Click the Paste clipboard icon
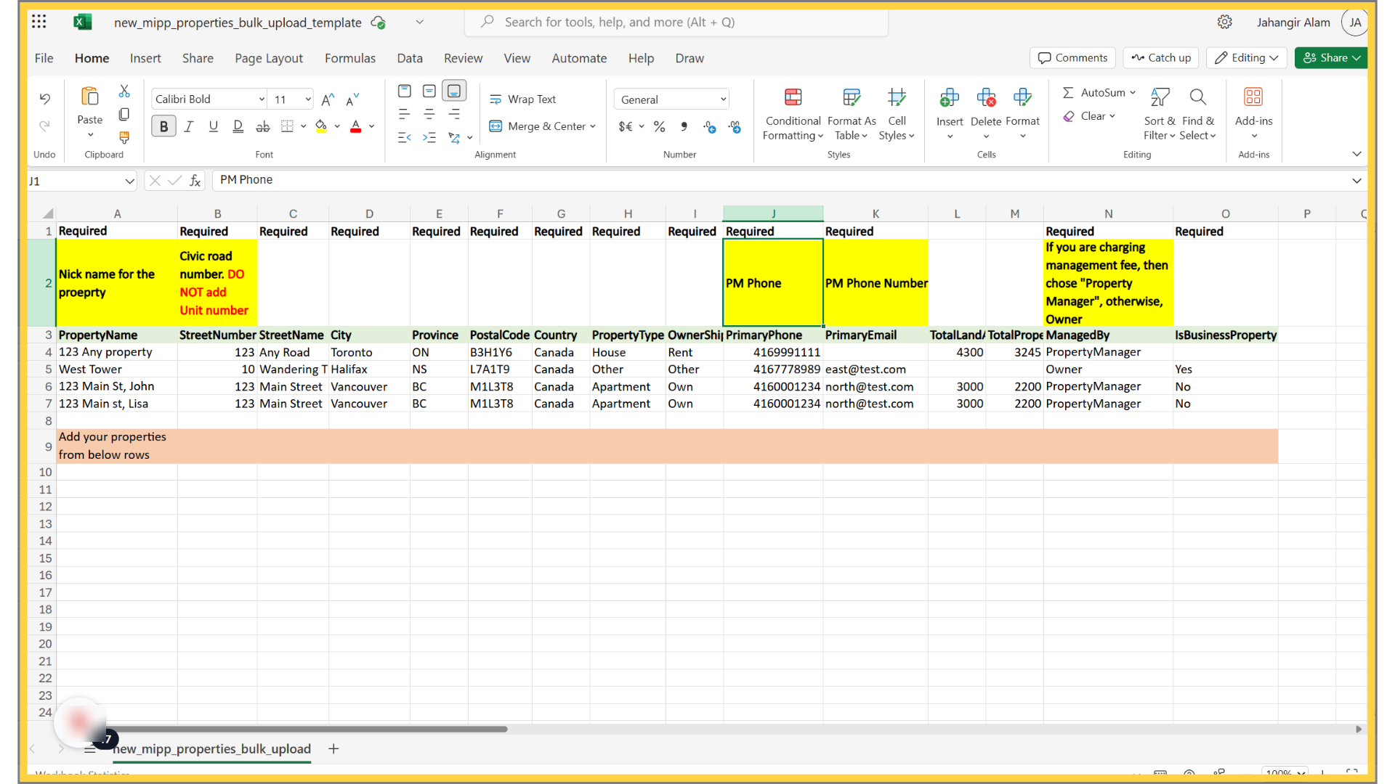Screen dimensions: 1395x784 click(90, 97)
